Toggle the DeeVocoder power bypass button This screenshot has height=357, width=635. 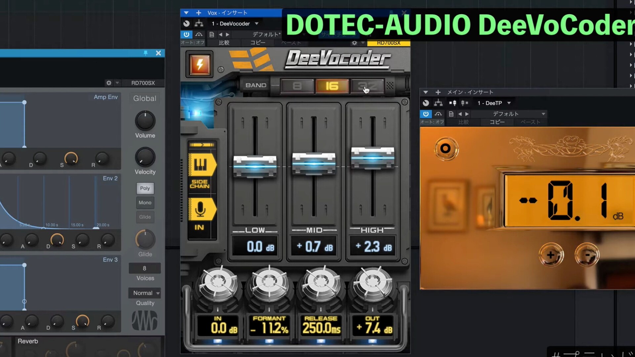[x=187, y=34]
